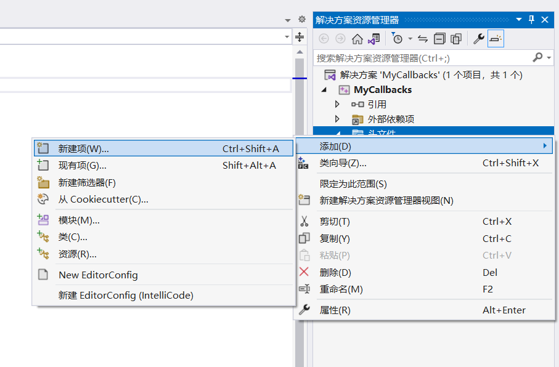Image resolution: width=559 pixels, height=367 pixels.
Task: Choose 复制(Y) from context menu
Action: [424, 238]
